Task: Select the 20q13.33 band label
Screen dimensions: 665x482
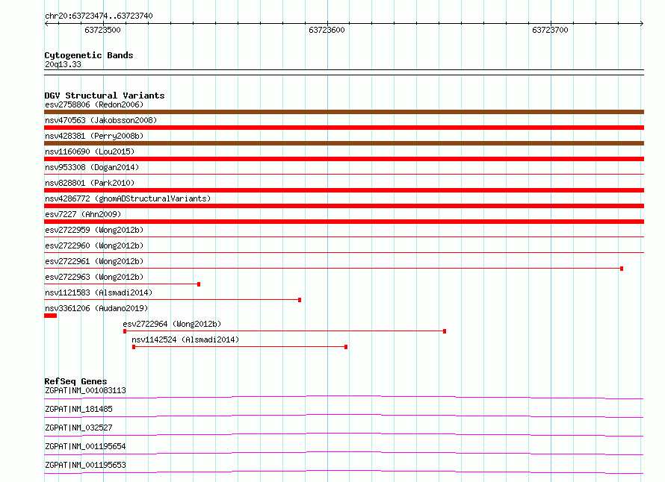Action: pos(63,64)
